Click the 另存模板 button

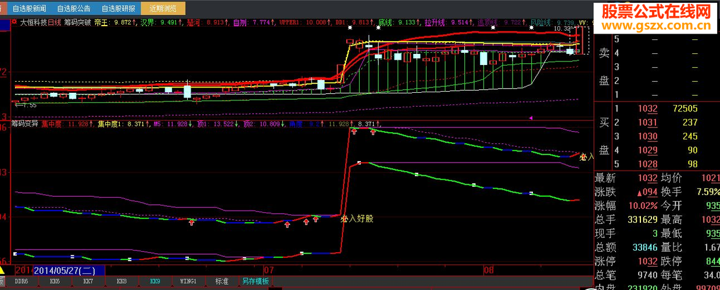(x=255, y=281)
